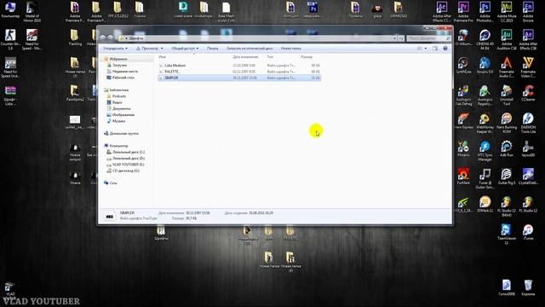Open view options dropdown arrow
545x307 pixels.
pyautogui.click(x=426, y=49)
